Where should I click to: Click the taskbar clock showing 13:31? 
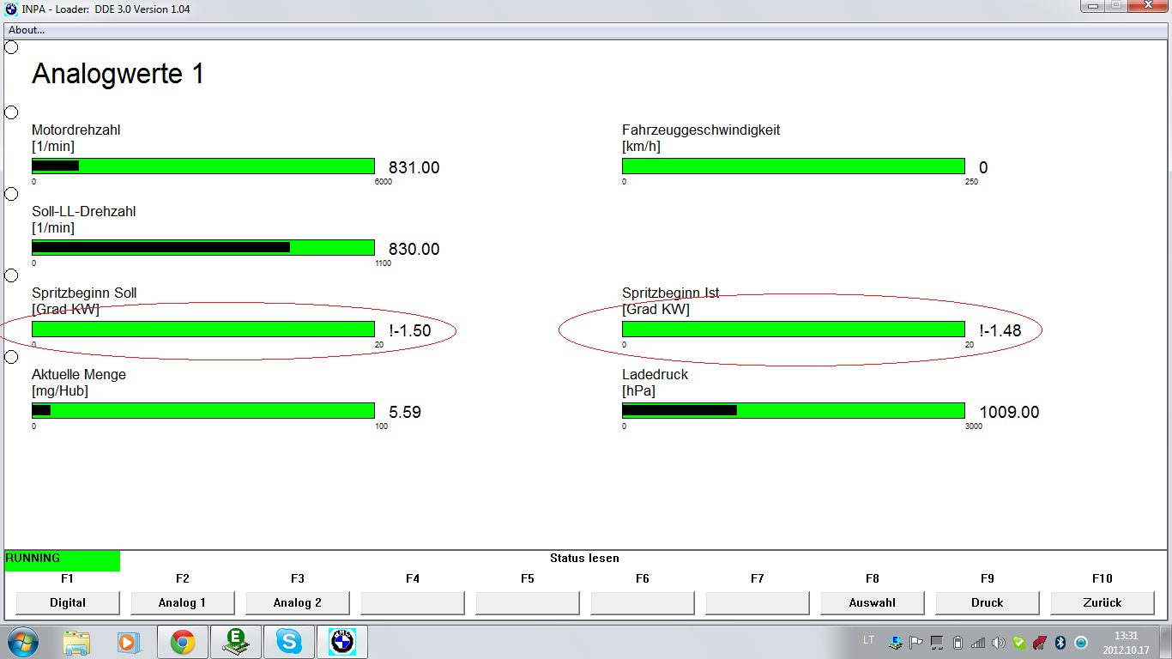(x=1125, y=641)
